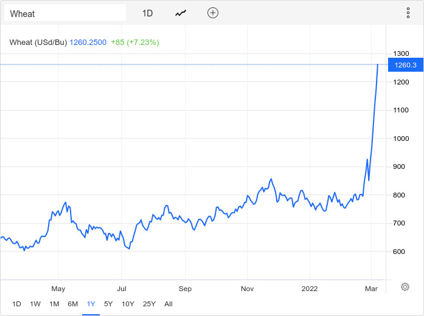The image size is (424, 316).
Task: Open the three-dot options menu
Action: [x=408, y=13]
